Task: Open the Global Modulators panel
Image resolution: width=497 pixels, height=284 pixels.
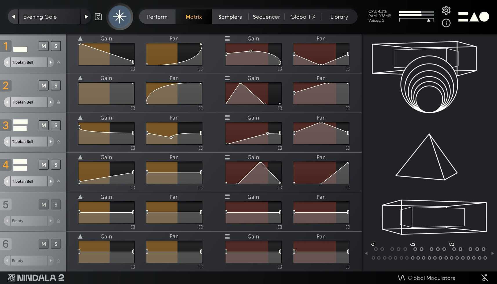Action: 426,278
